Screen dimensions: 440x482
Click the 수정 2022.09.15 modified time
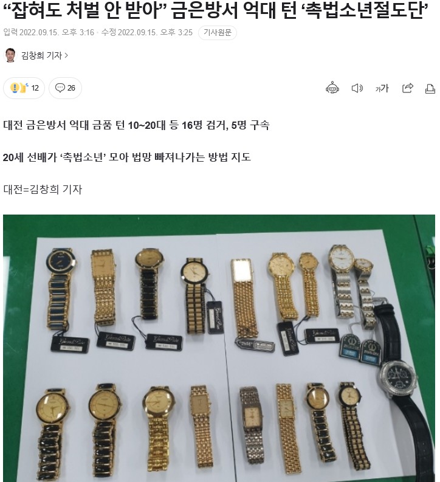147,32
